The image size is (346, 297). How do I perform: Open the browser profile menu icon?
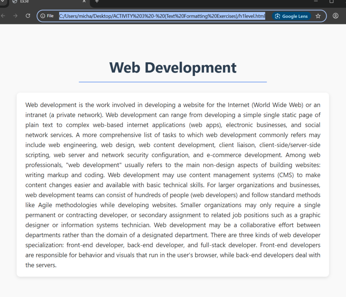[x=335, y=16]
